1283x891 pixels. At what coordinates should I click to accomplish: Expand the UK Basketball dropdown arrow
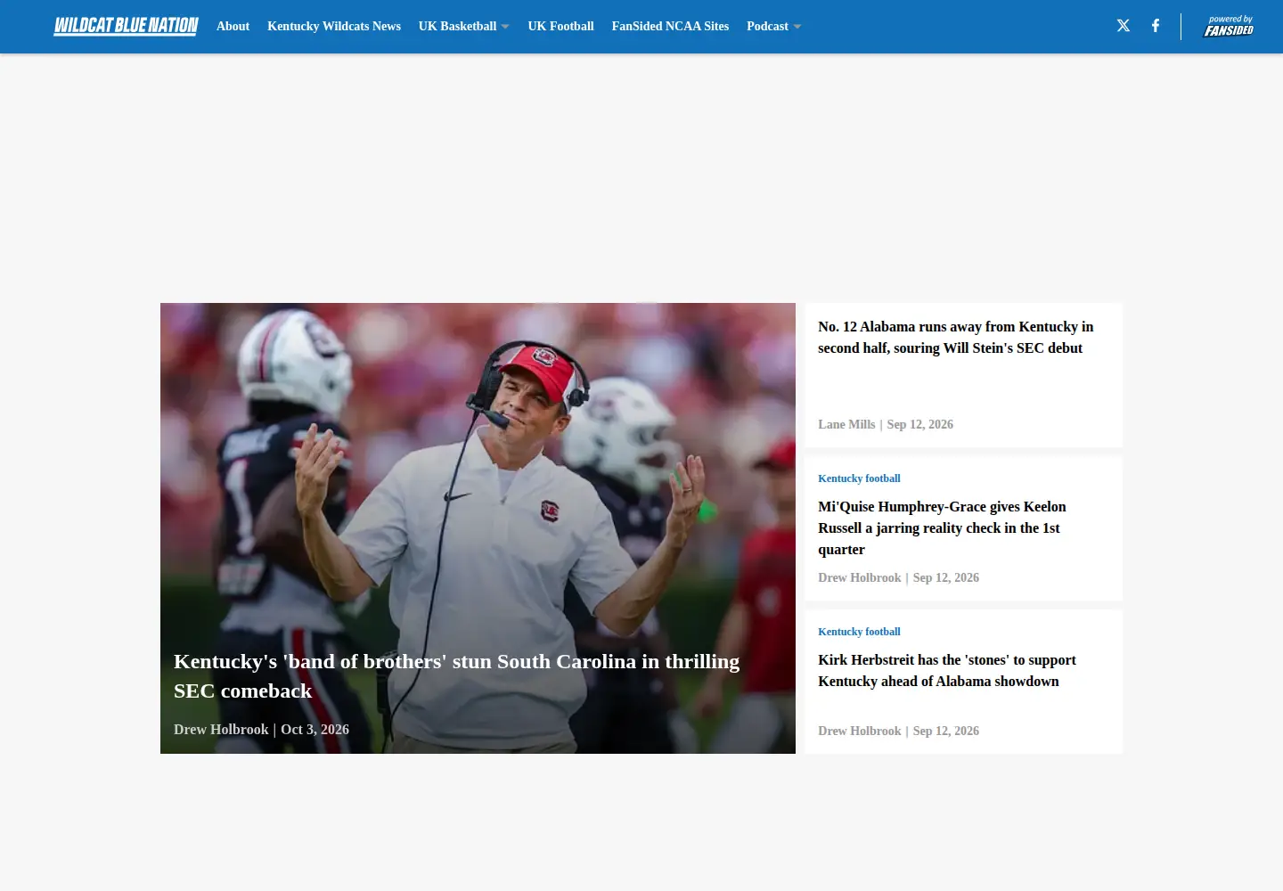(505, 27)
